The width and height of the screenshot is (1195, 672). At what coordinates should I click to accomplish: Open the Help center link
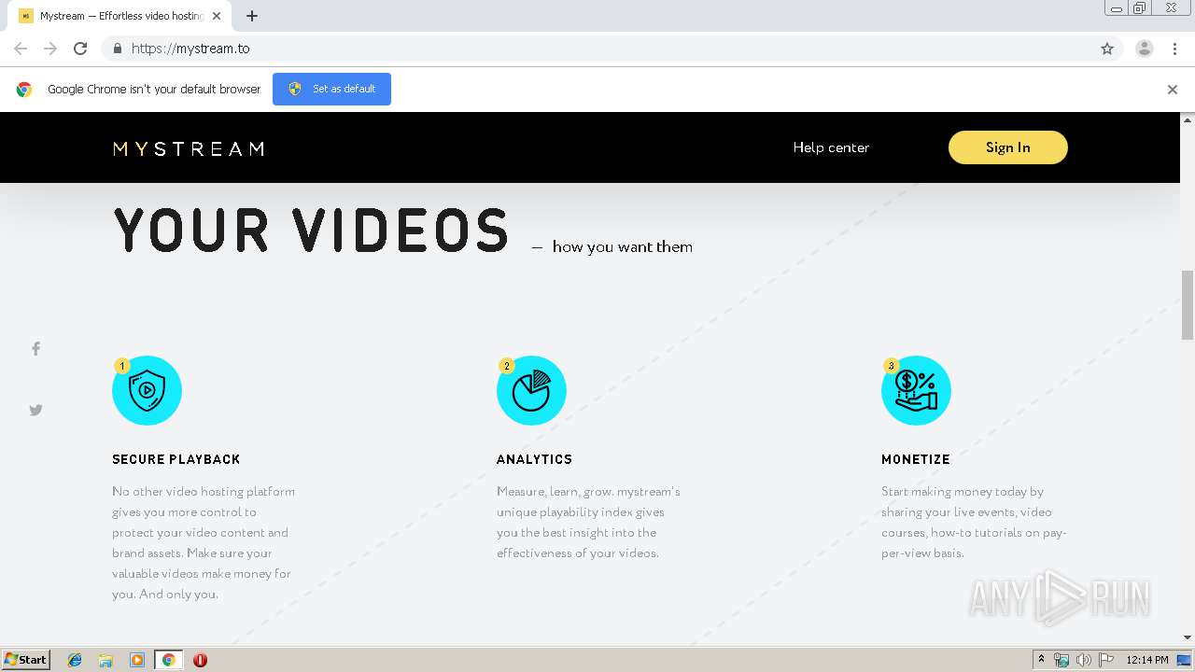831,147
